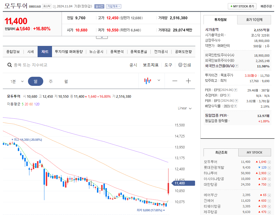Click the 최저 9,690 low marker
Screen dimensions: 279x215
(x=151, y=210)
